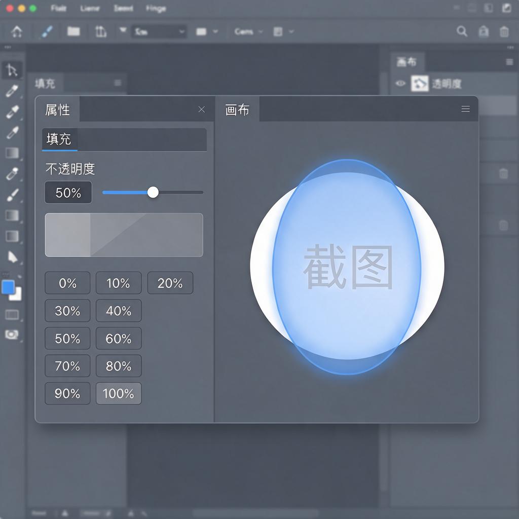This screenshot has width=519, height=519.
Task: Click the 50% opacity input field
Action: pyautogui.click(x=68, y=192)
